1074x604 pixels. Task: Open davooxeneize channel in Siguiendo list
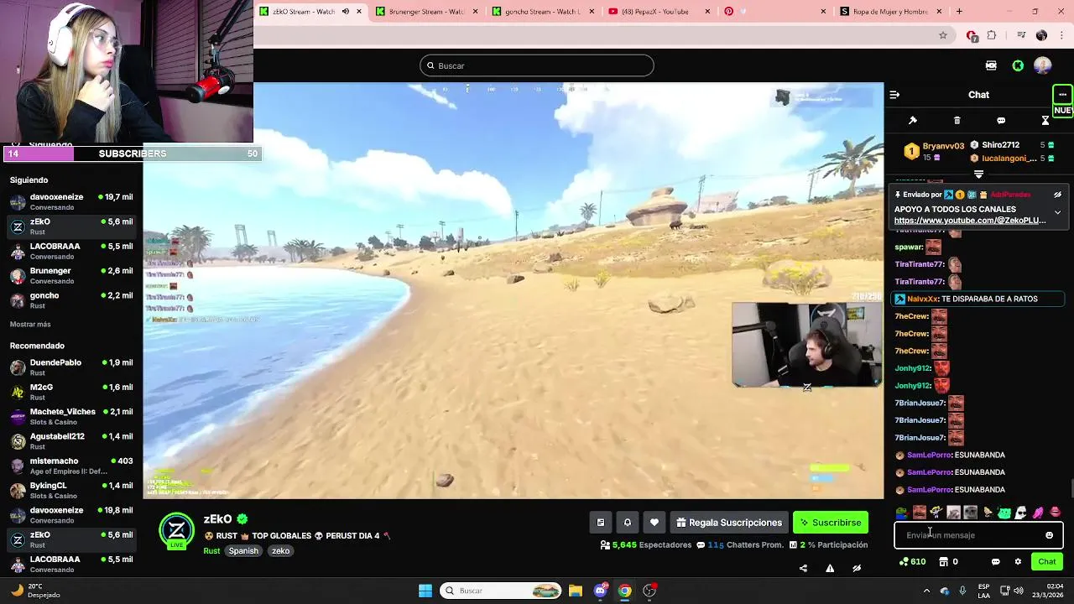point(71,201)
